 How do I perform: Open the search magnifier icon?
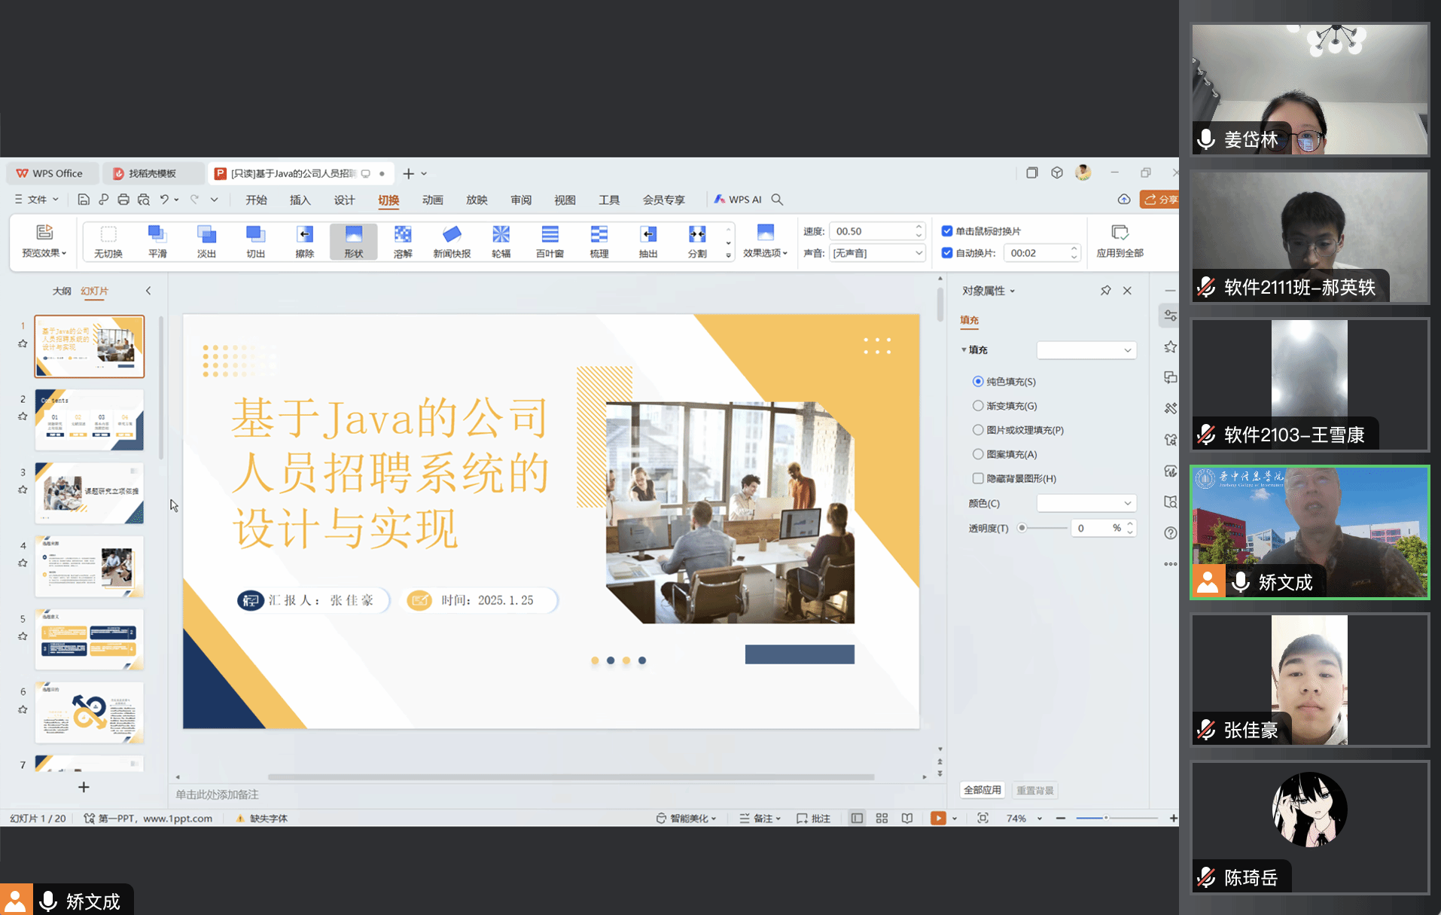tap(777, 200)
